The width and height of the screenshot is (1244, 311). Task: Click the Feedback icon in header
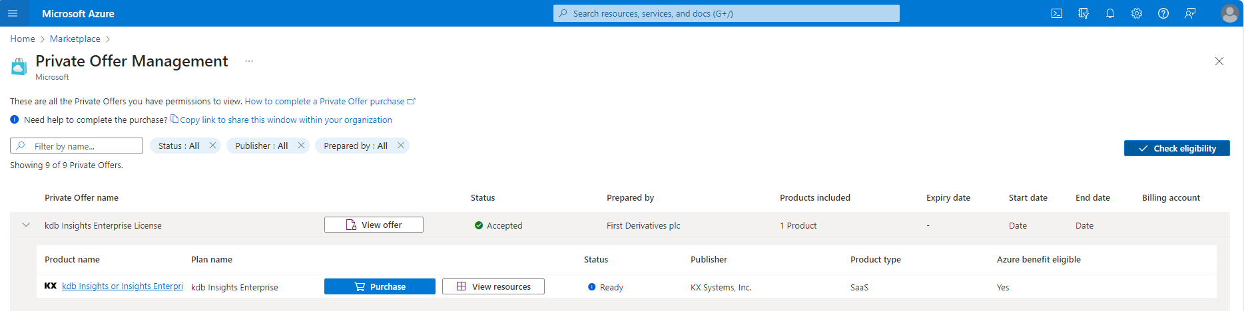pyautogui.click(x=1190, y=13)
